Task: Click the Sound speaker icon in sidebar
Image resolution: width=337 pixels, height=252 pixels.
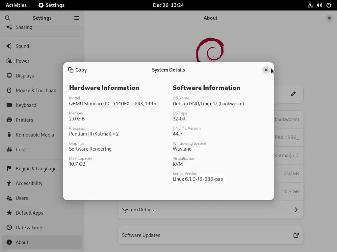Action: coord(9,46)
